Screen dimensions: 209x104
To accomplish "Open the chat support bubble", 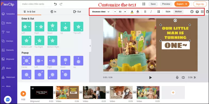I will 8,99.
